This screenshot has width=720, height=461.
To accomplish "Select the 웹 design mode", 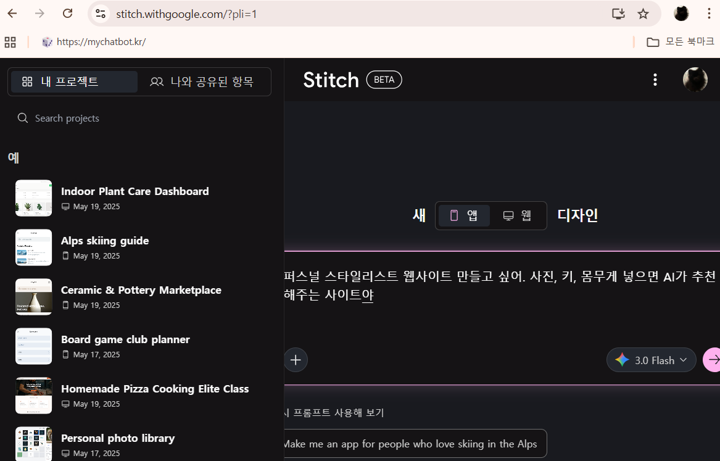I will [x=517, y=215].
